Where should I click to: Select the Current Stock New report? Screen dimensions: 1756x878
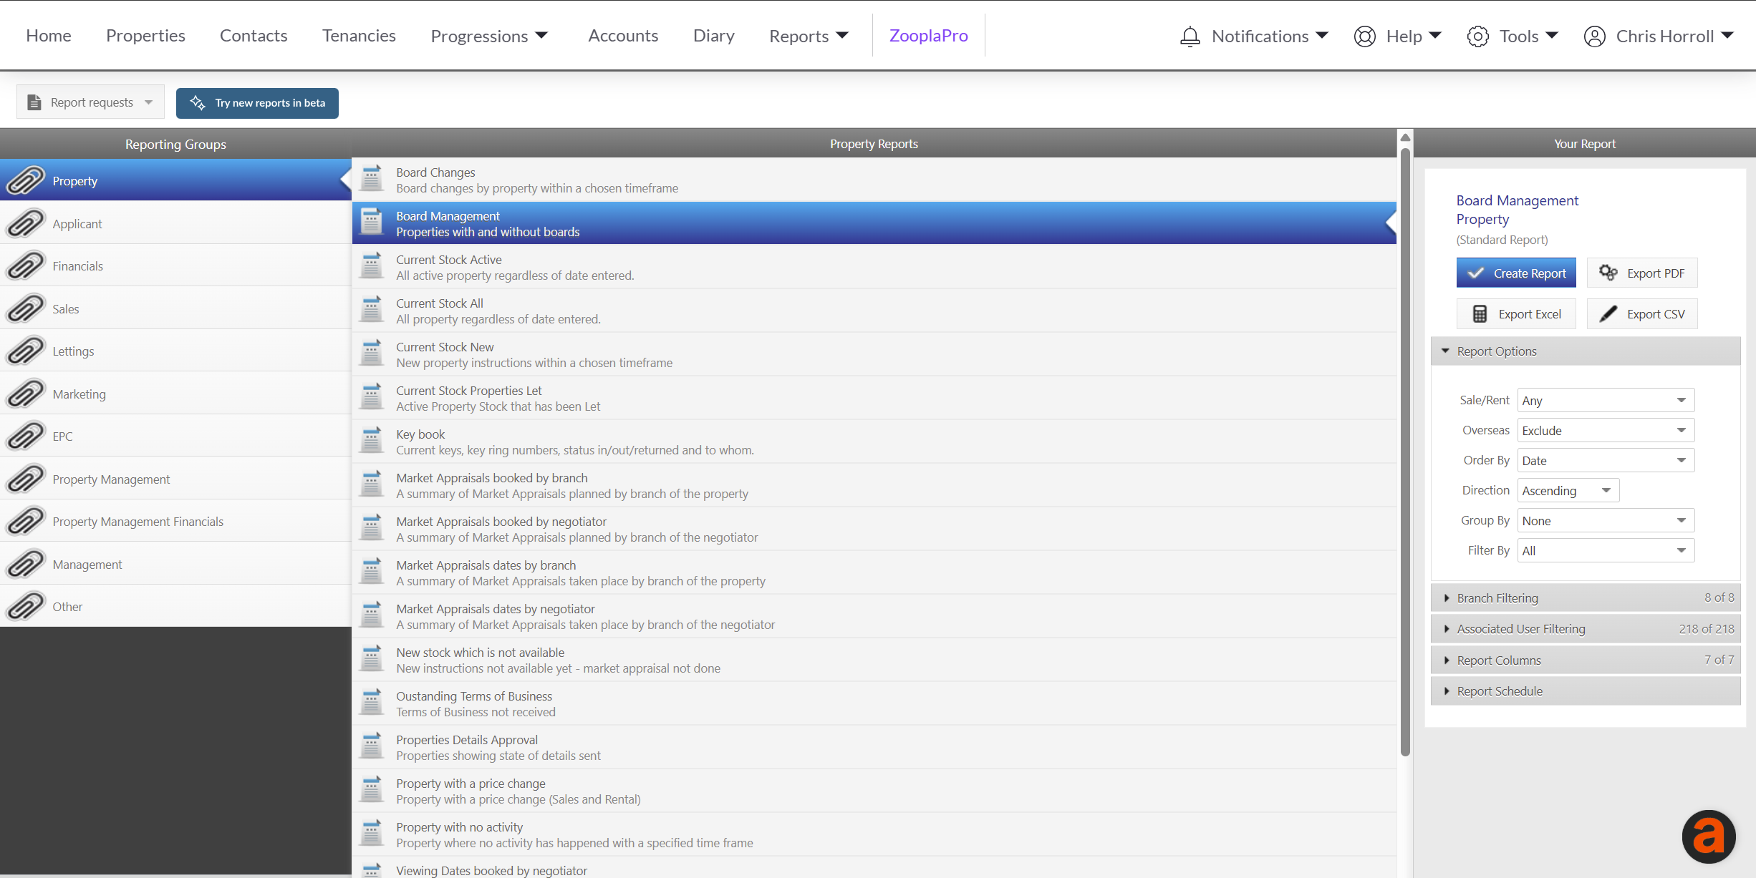874,355
